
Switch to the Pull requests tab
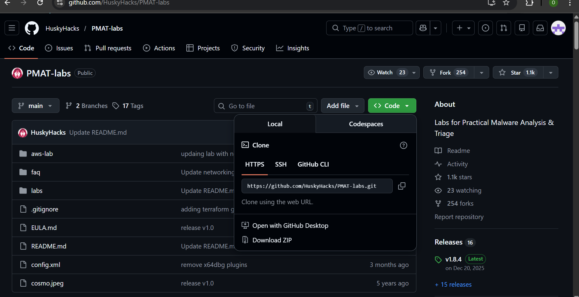pyautogui.click(x=108, y=48)
